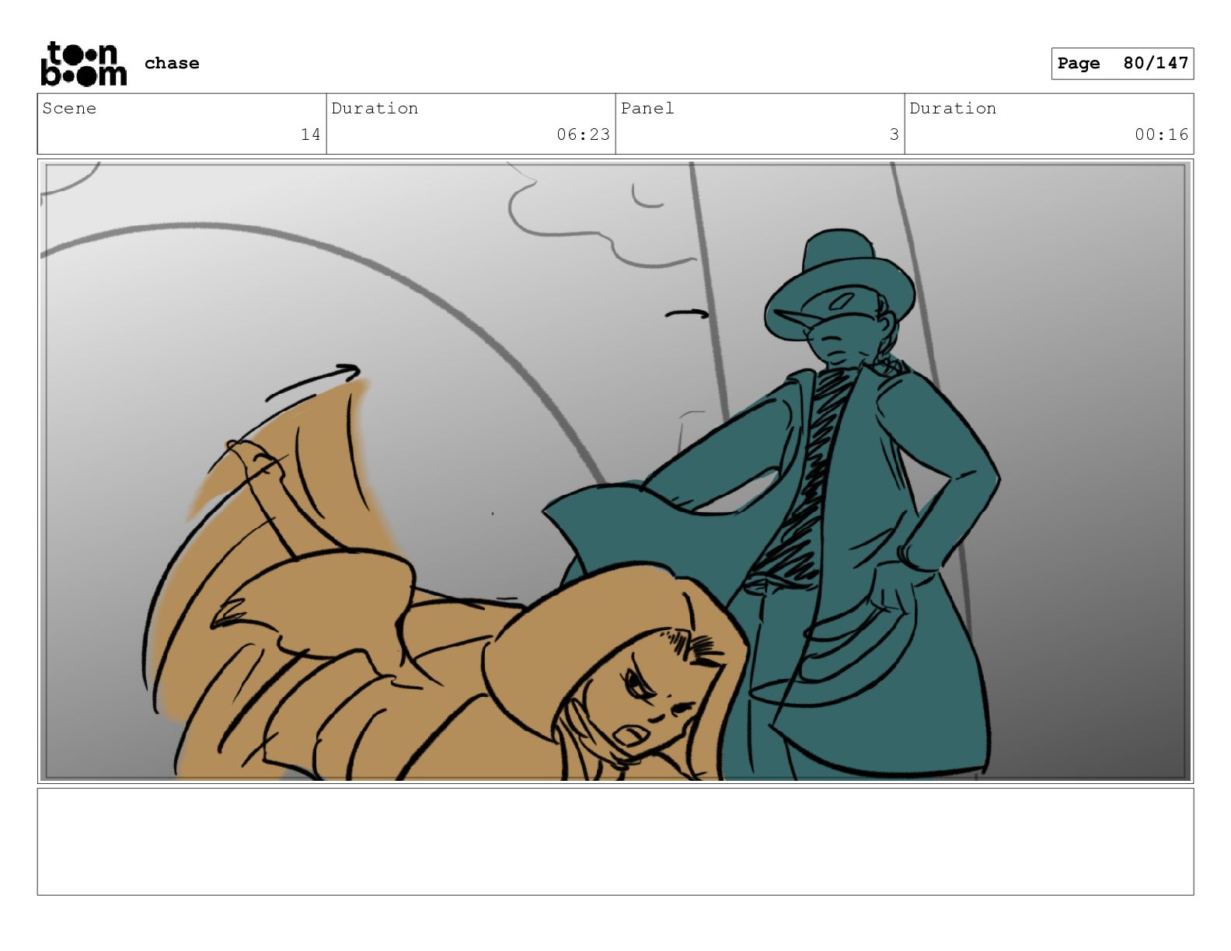
Task: Click the Page 80/147 indicator box
Action: coord(1122,63)
